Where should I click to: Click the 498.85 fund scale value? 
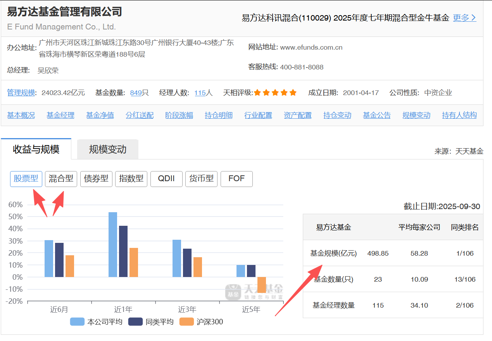coord(378,253)
